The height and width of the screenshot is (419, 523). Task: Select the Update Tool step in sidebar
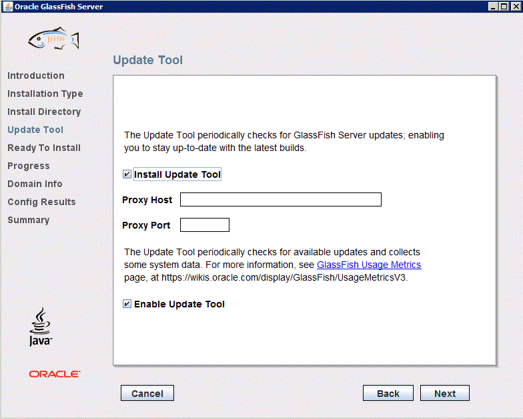pyautogui.click(x=35, y=130)
